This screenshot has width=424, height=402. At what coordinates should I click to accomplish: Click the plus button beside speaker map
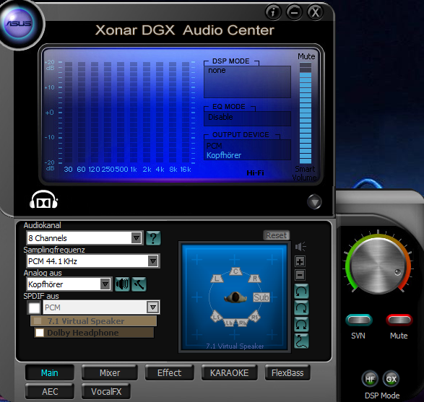(300, 261)
